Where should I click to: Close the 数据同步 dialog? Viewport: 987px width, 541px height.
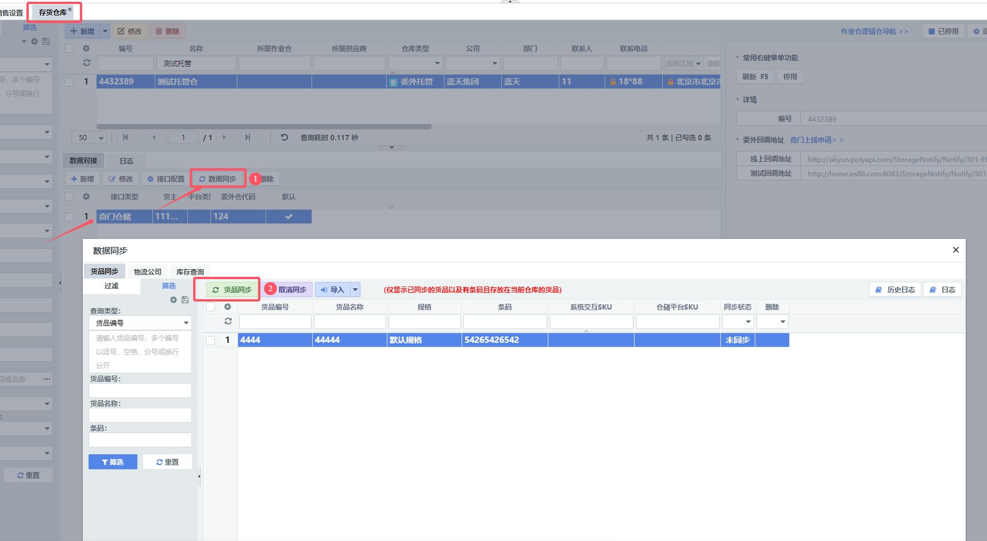click(x=955, y=250)
